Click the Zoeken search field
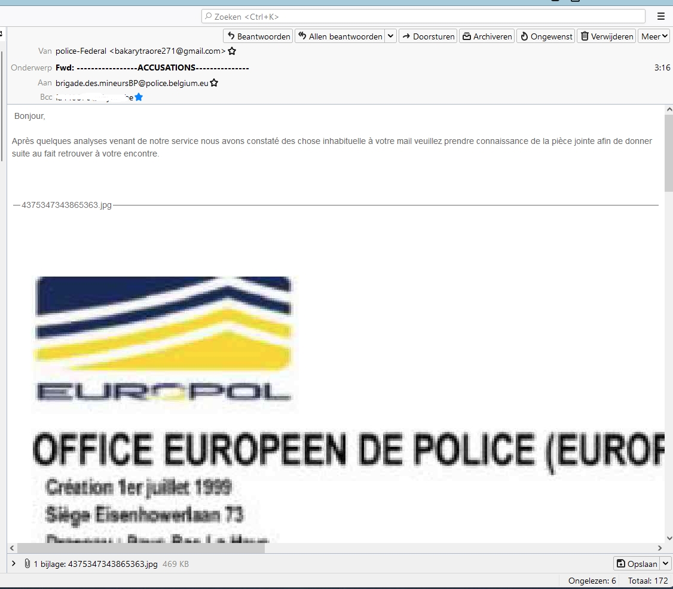The width and height of the screenshot is (673, 589). pyautogui.click(x=423, y=17)
